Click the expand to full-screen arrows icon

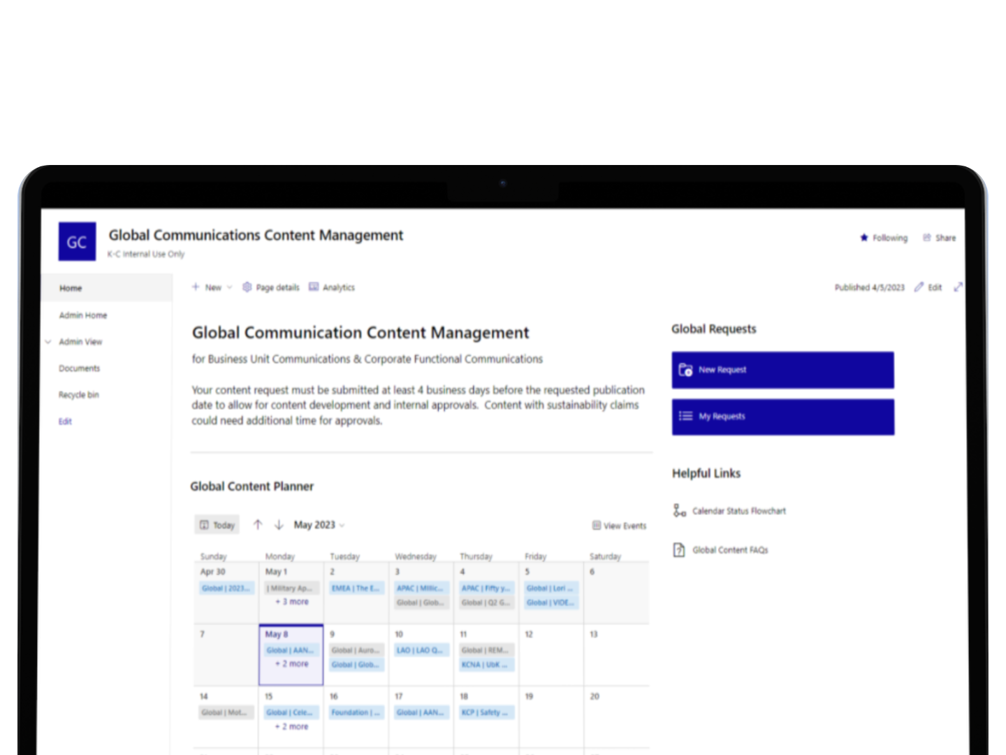(x=958, y=287)
